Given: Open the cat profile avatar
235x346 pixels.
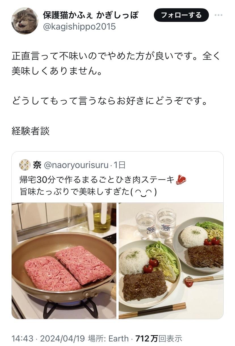Looking at the screenshot, I should point(25,21).
